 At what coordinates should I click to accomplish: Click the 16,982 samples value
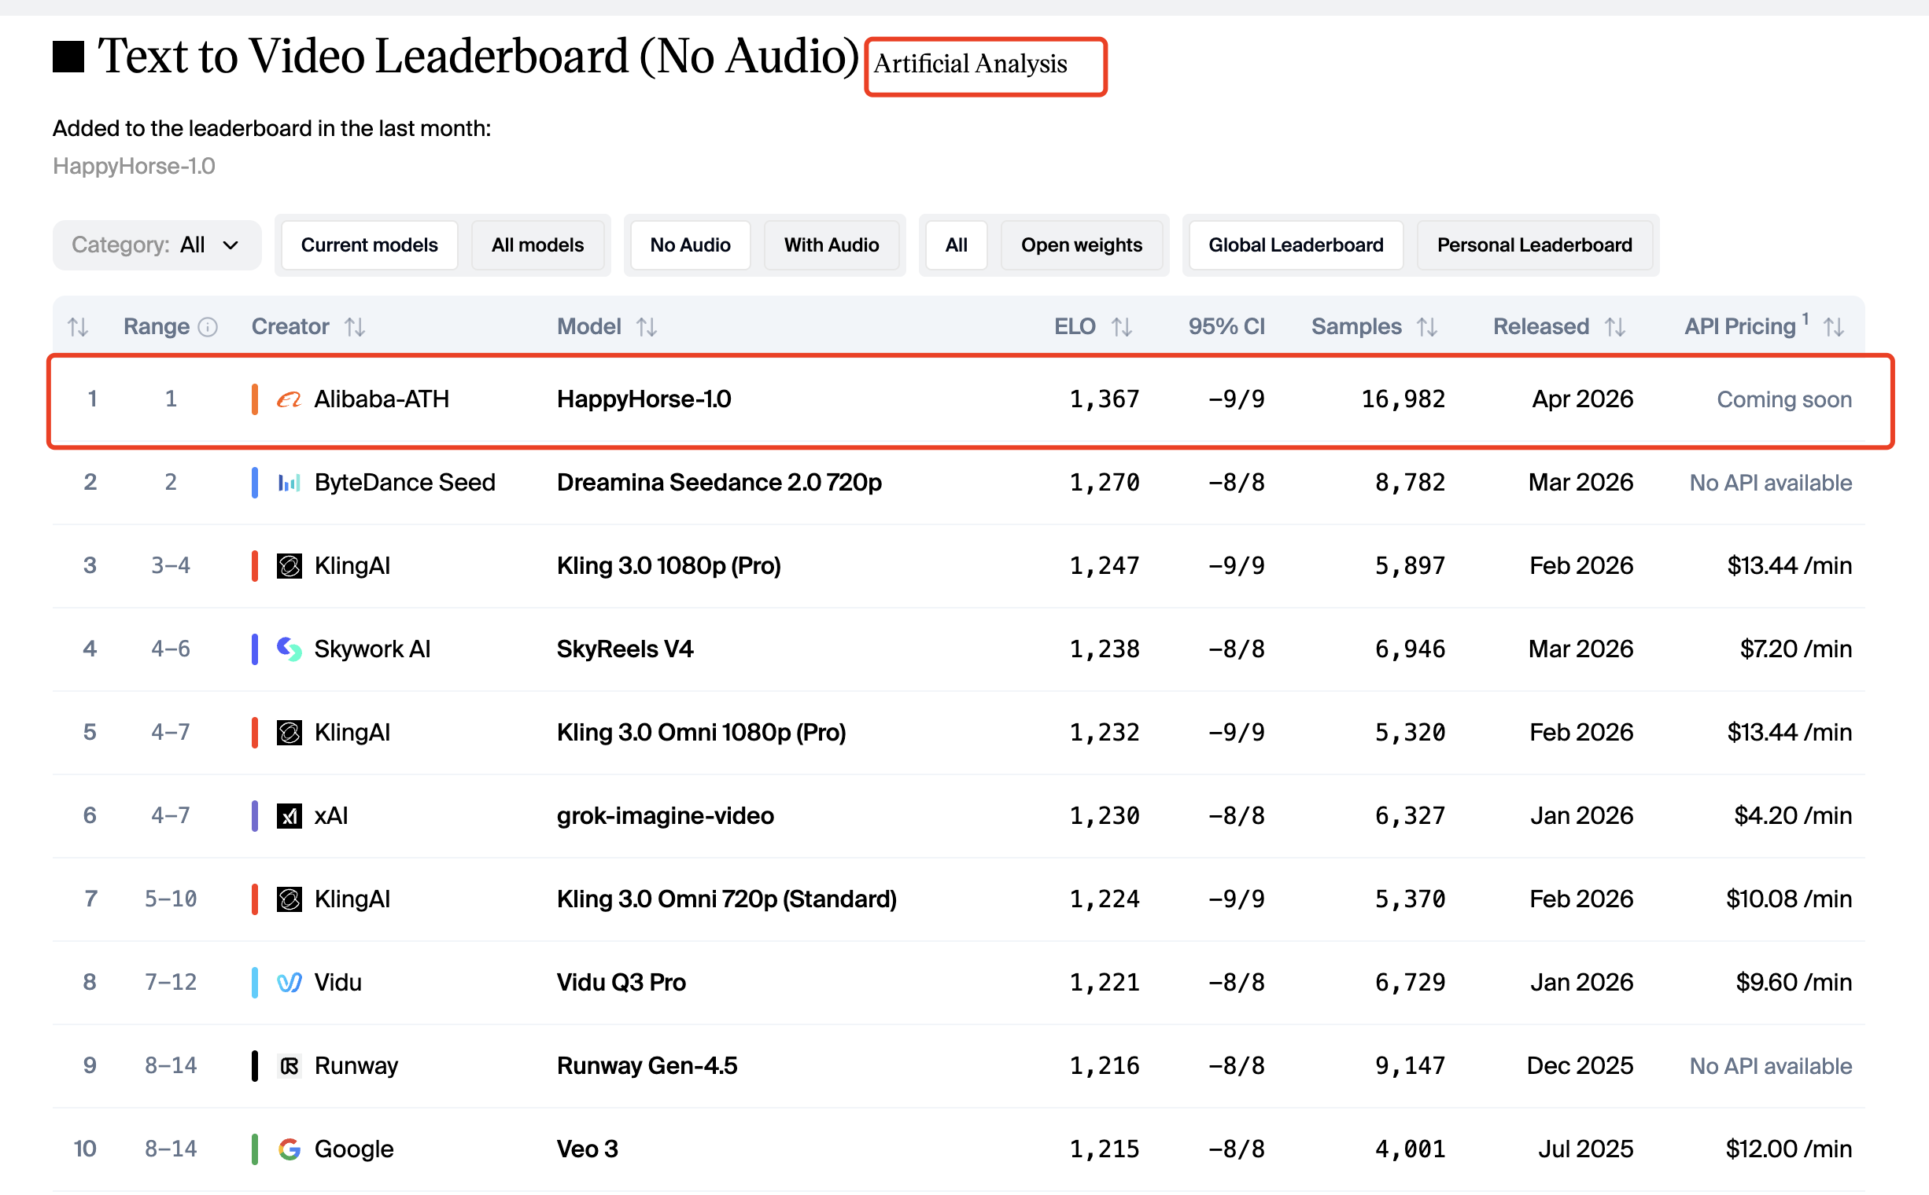coord(1403,399)
